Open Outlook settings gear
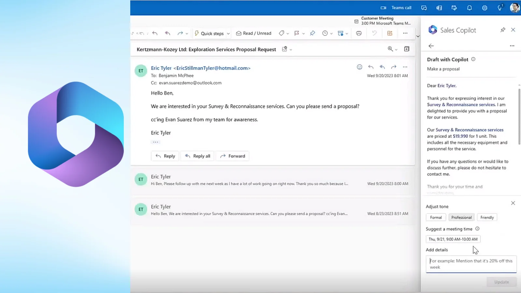 (485, 8)
